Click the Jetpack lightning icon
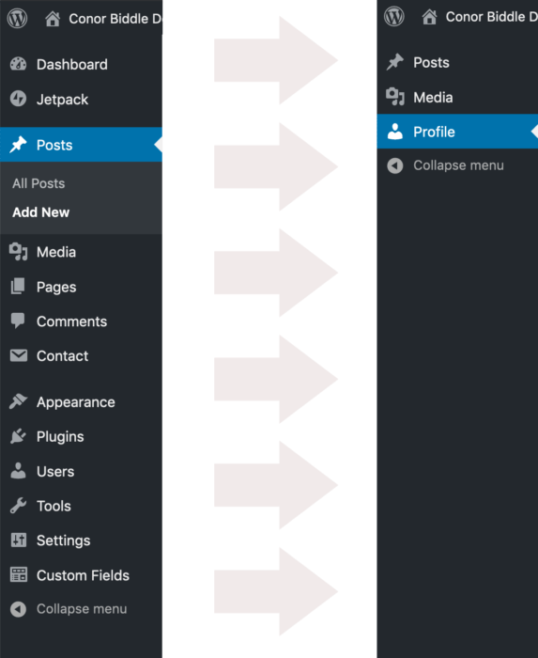 pos(18,99)
